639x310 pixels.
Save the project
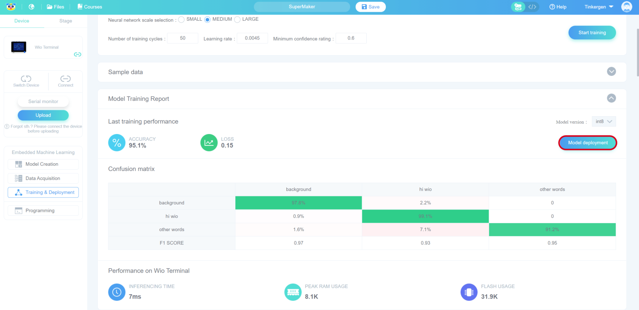click(370, 7)
